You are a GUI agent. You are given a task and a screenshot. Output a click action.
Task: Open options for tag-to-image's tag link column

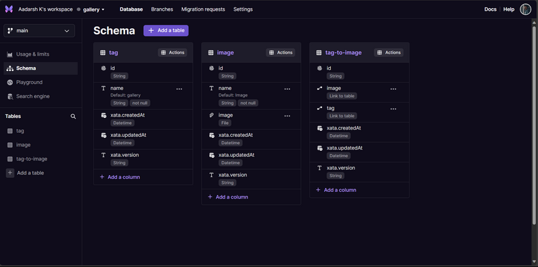click(393, 109)
